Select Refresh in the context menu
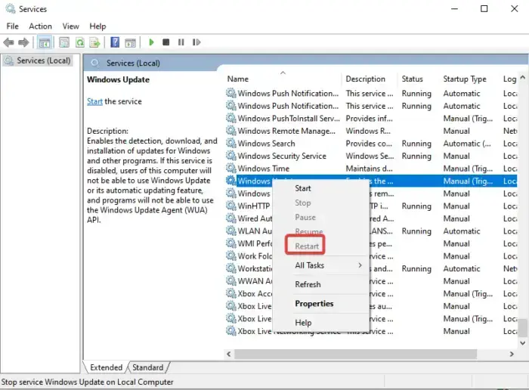Viewport: 529px width, 390px height. coord(308,284)
